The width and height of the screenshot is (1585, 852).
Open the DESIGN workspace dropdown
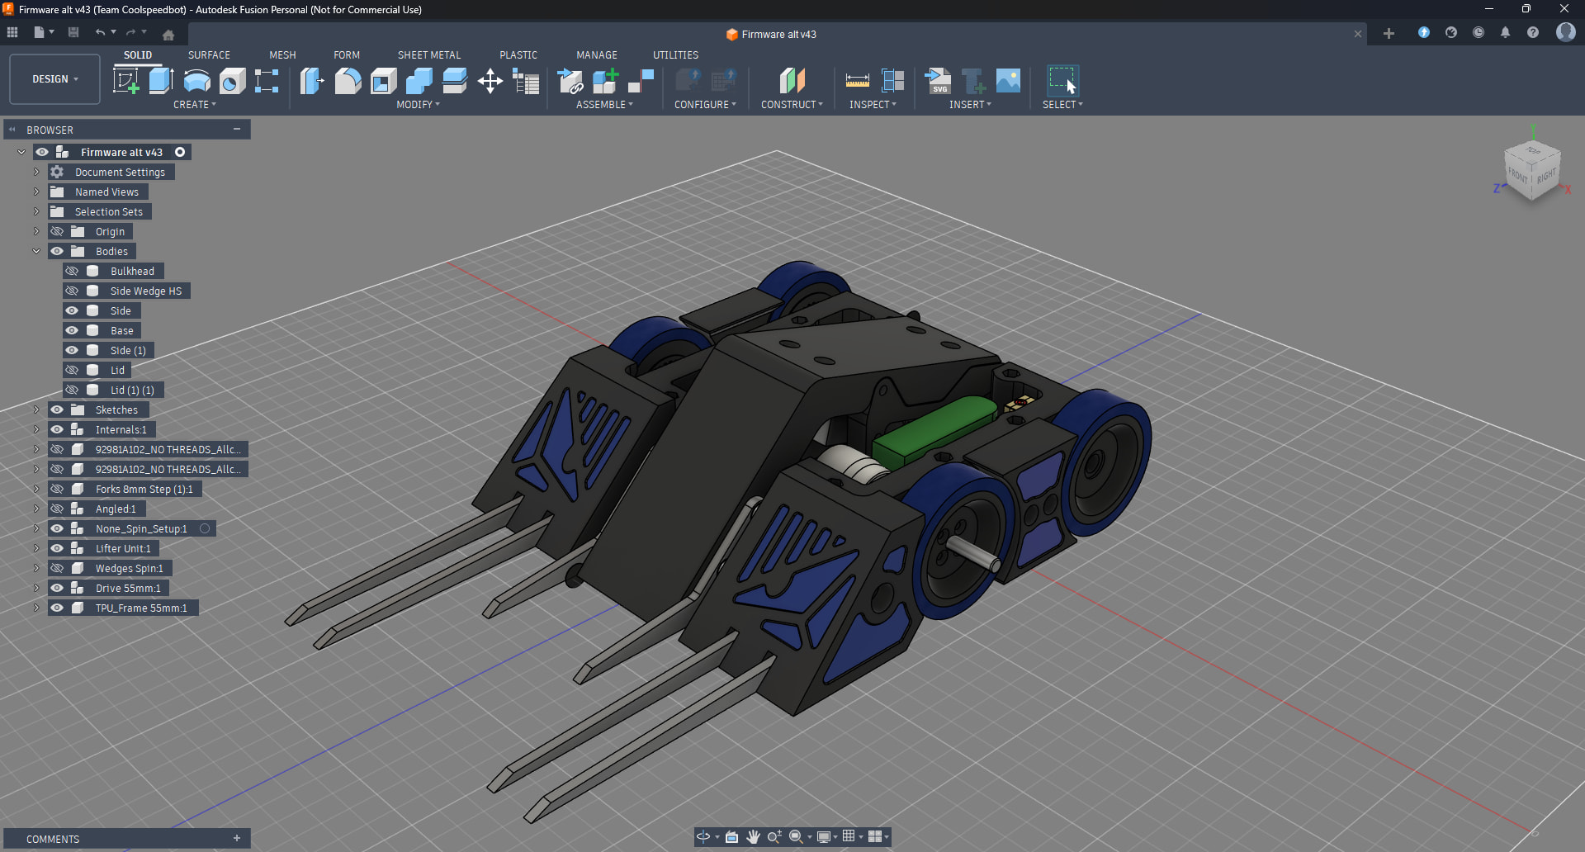click(54, 79)
